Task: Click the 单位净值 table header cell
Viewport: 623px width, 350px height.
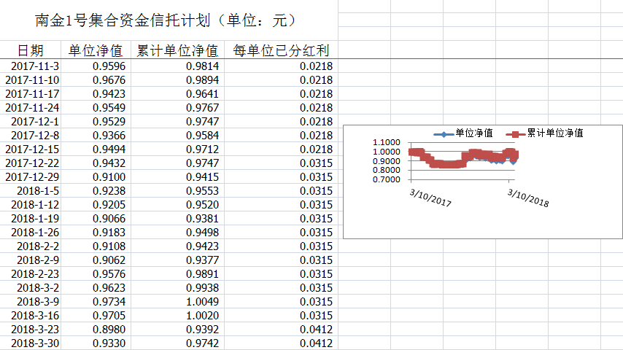Action: click(x=96, y=50)
